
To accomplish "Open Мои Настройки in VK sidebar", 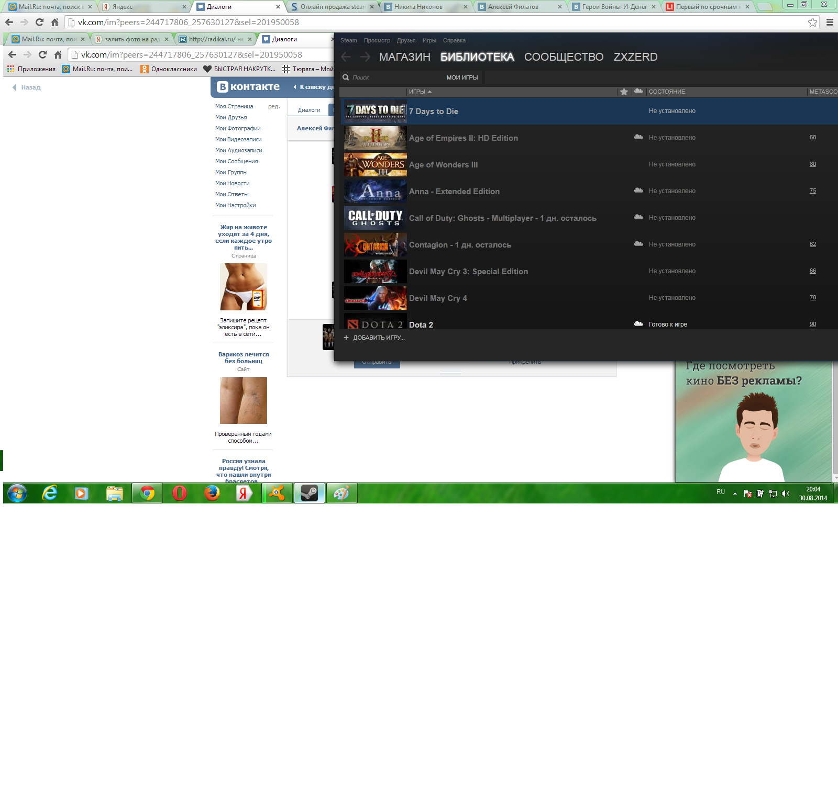I will coord(235,205).
